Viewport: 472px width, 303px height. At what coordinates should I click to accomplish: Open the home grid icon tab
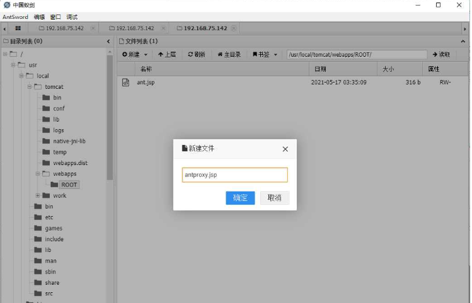[18, 28]
